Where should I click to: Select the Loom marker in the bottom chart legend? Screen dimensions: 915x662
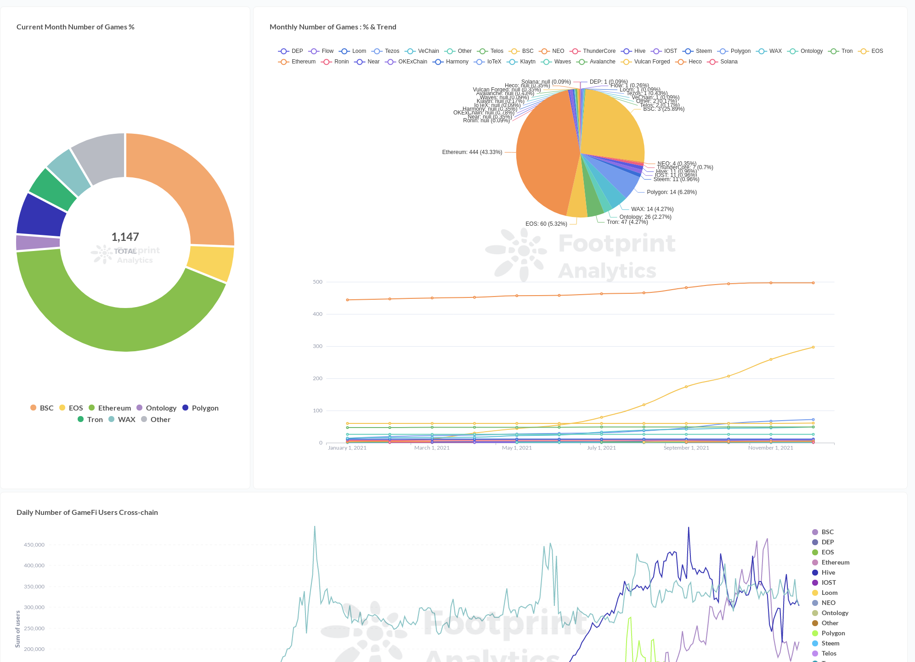(x=814, y=593)
